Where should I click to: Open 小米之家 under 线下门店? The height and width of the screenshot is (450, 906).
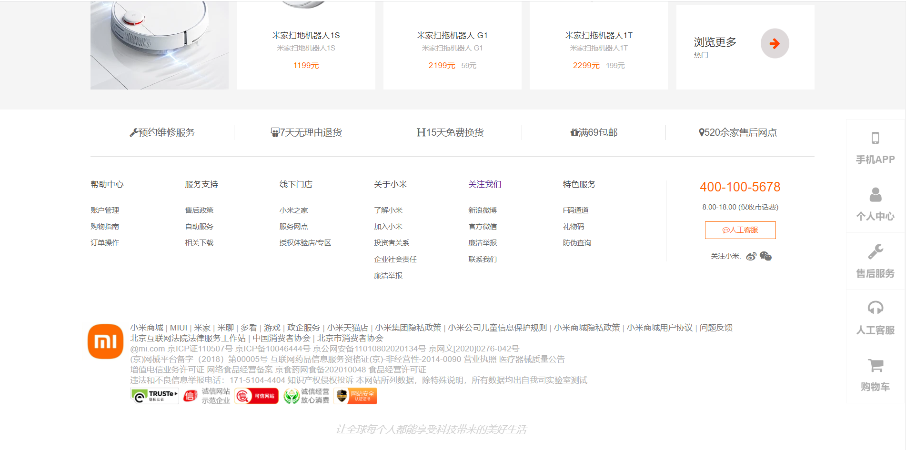293,210
